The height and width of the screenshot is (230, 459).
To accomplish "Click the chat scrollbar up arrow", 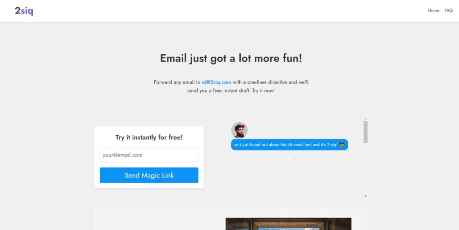I will pyautogui.click(x=365, y=119).
